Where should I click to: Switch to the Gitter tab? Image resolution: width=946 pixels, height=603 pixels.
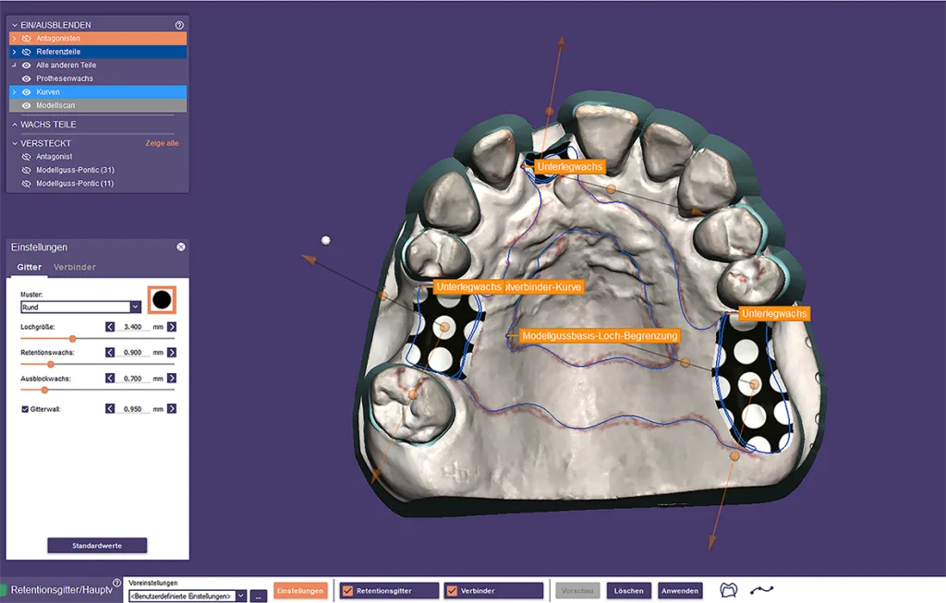click(29, 267)
